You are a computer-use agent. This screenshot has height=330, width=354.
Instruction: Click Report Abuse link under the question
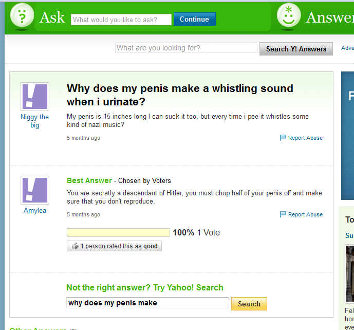[305, 138]
